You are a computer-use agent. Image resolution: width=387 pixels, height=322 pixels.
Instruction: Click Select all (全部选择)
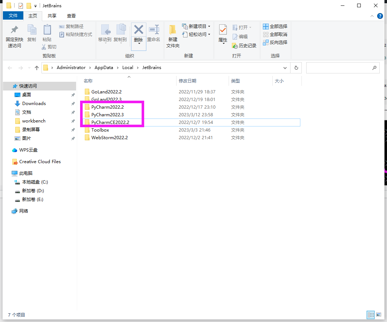275,27
